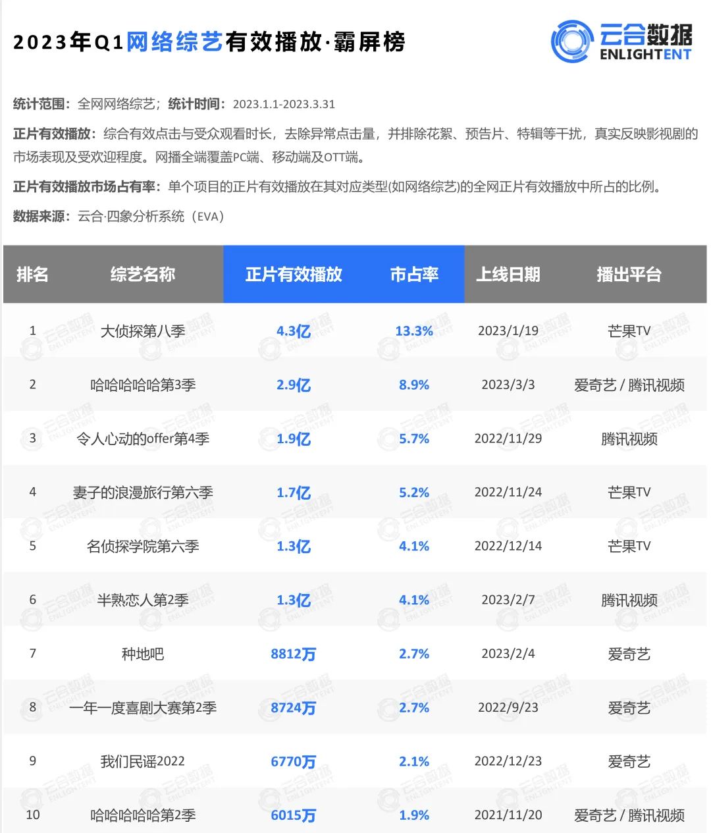Click rank number 1 in the table
711x833 pixels.
click(x=33, y=331)
